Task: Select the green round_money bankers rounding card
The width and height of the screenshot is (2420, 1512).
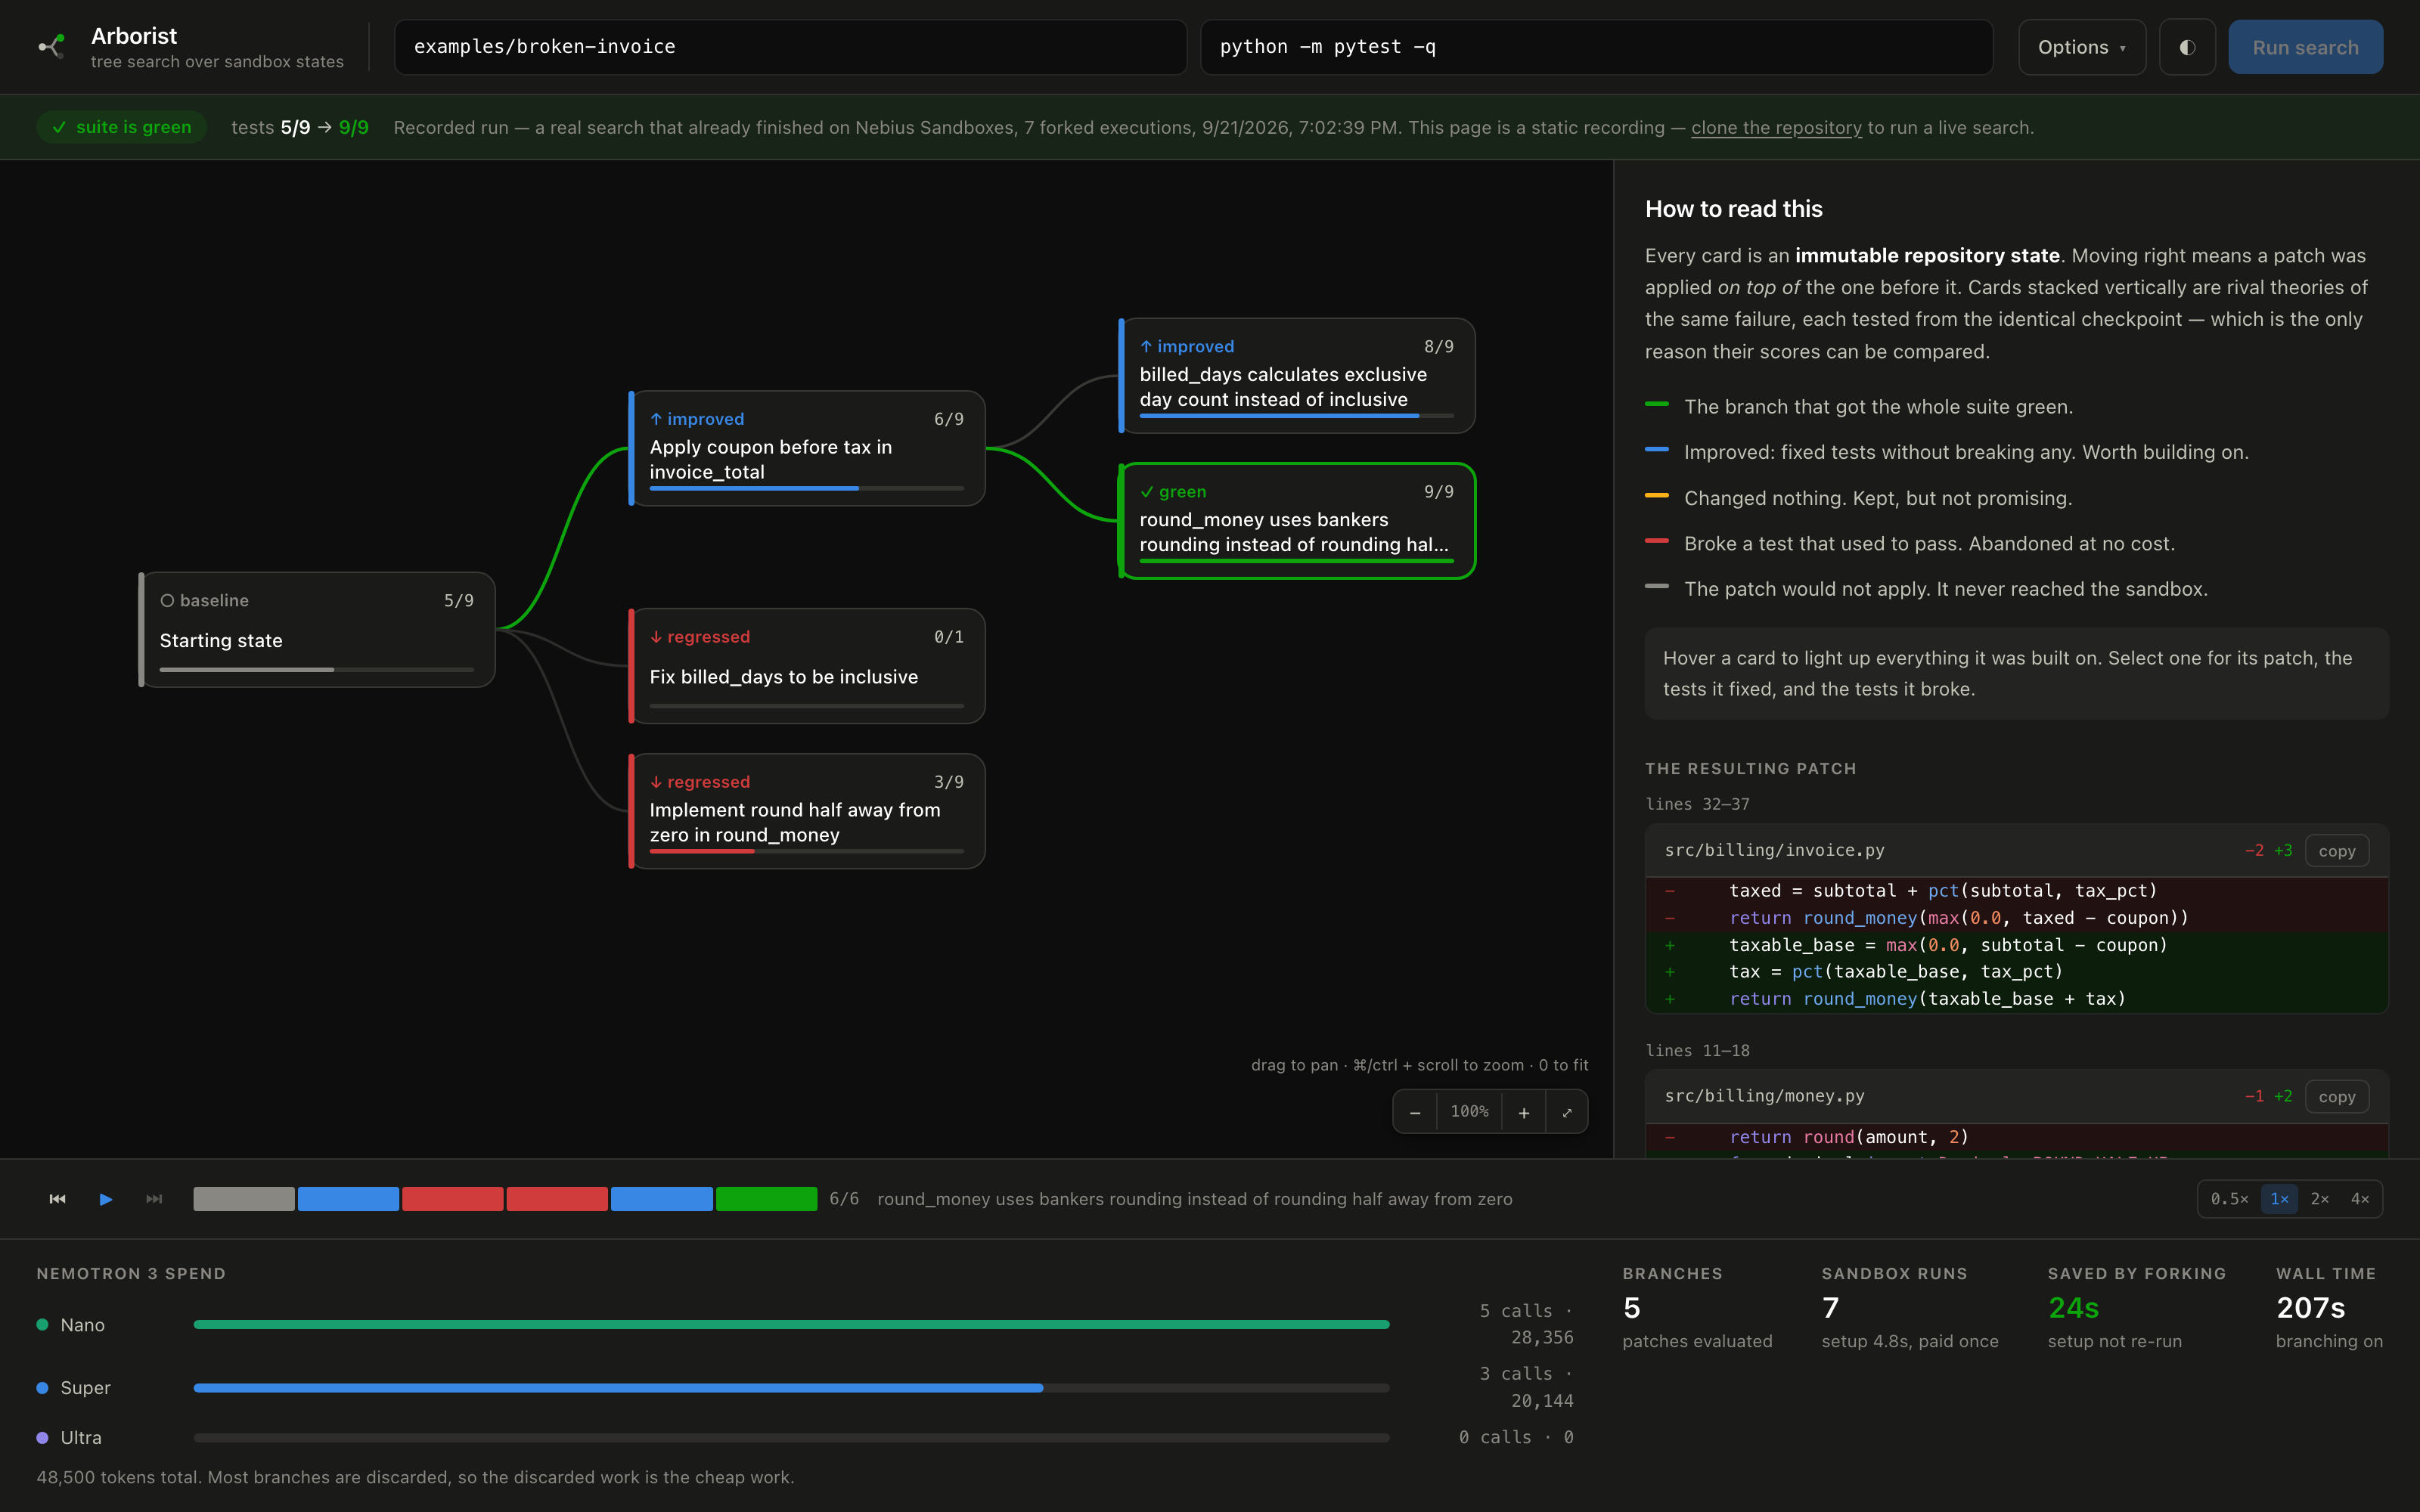Action: [1297, 521]
